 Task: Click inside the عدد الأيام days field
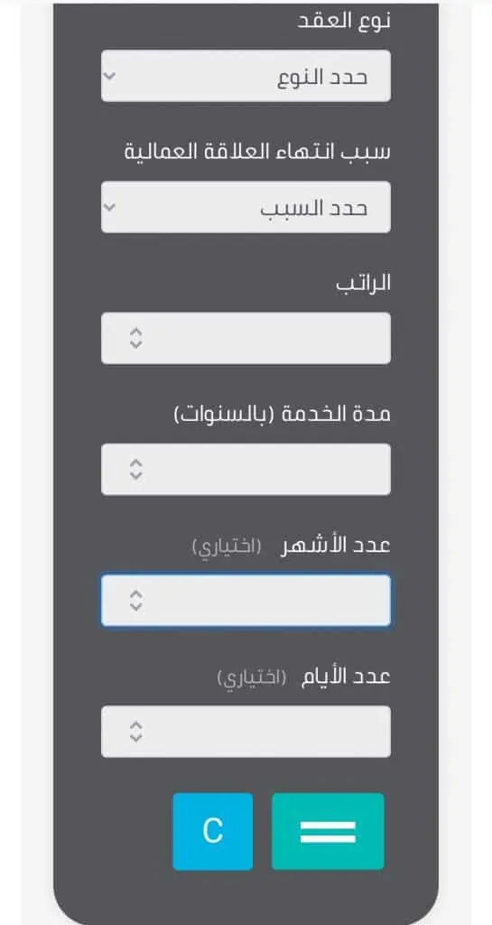coord(246,732)
